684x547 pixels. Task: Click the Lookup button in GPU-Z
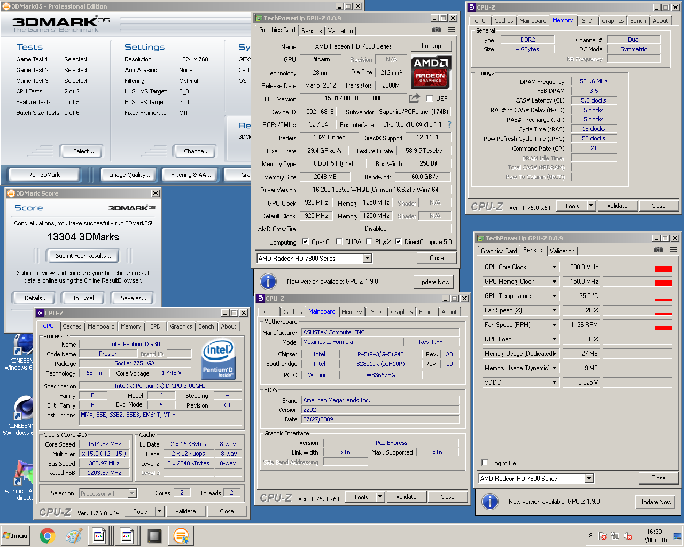pyautogui.click(x=431, y=46)
